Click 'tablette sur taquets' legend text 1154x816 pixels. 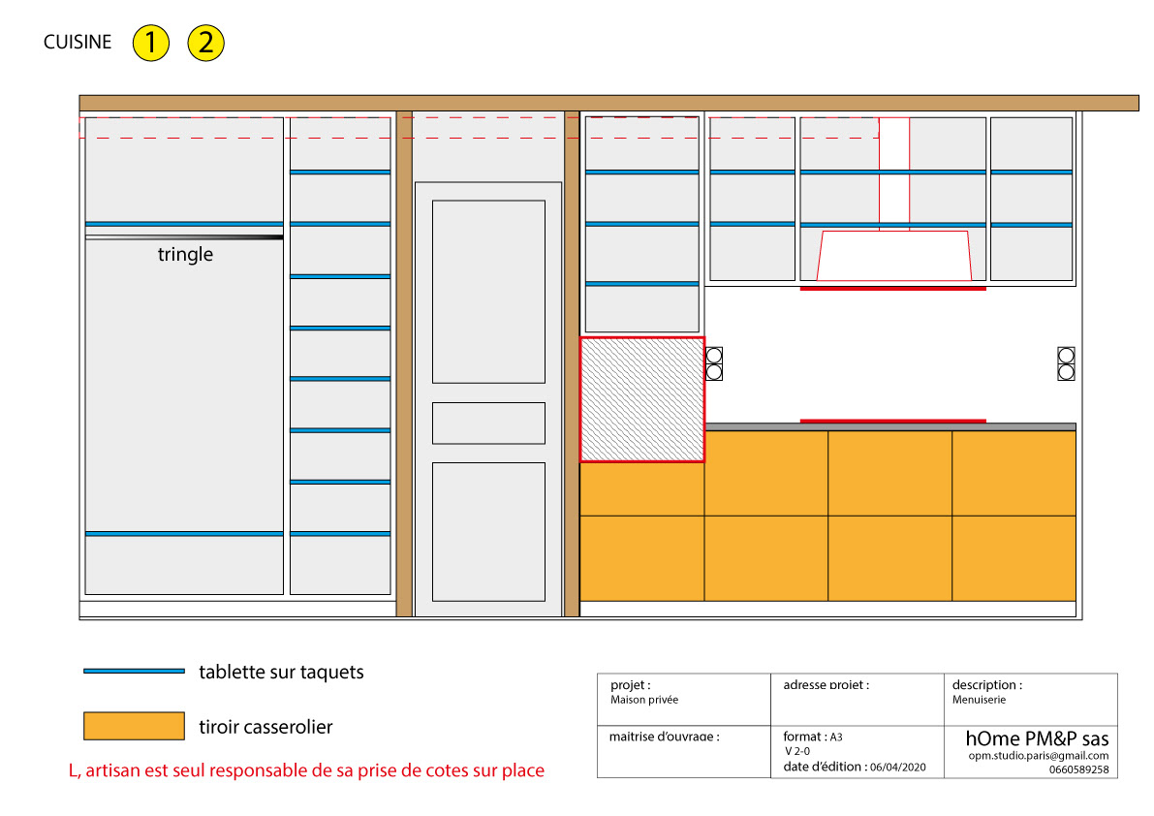281,672
